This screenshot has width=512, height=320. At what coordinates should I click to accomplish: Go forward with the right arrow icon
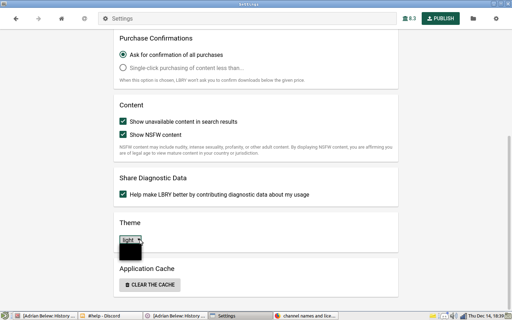tap(38, 18)
